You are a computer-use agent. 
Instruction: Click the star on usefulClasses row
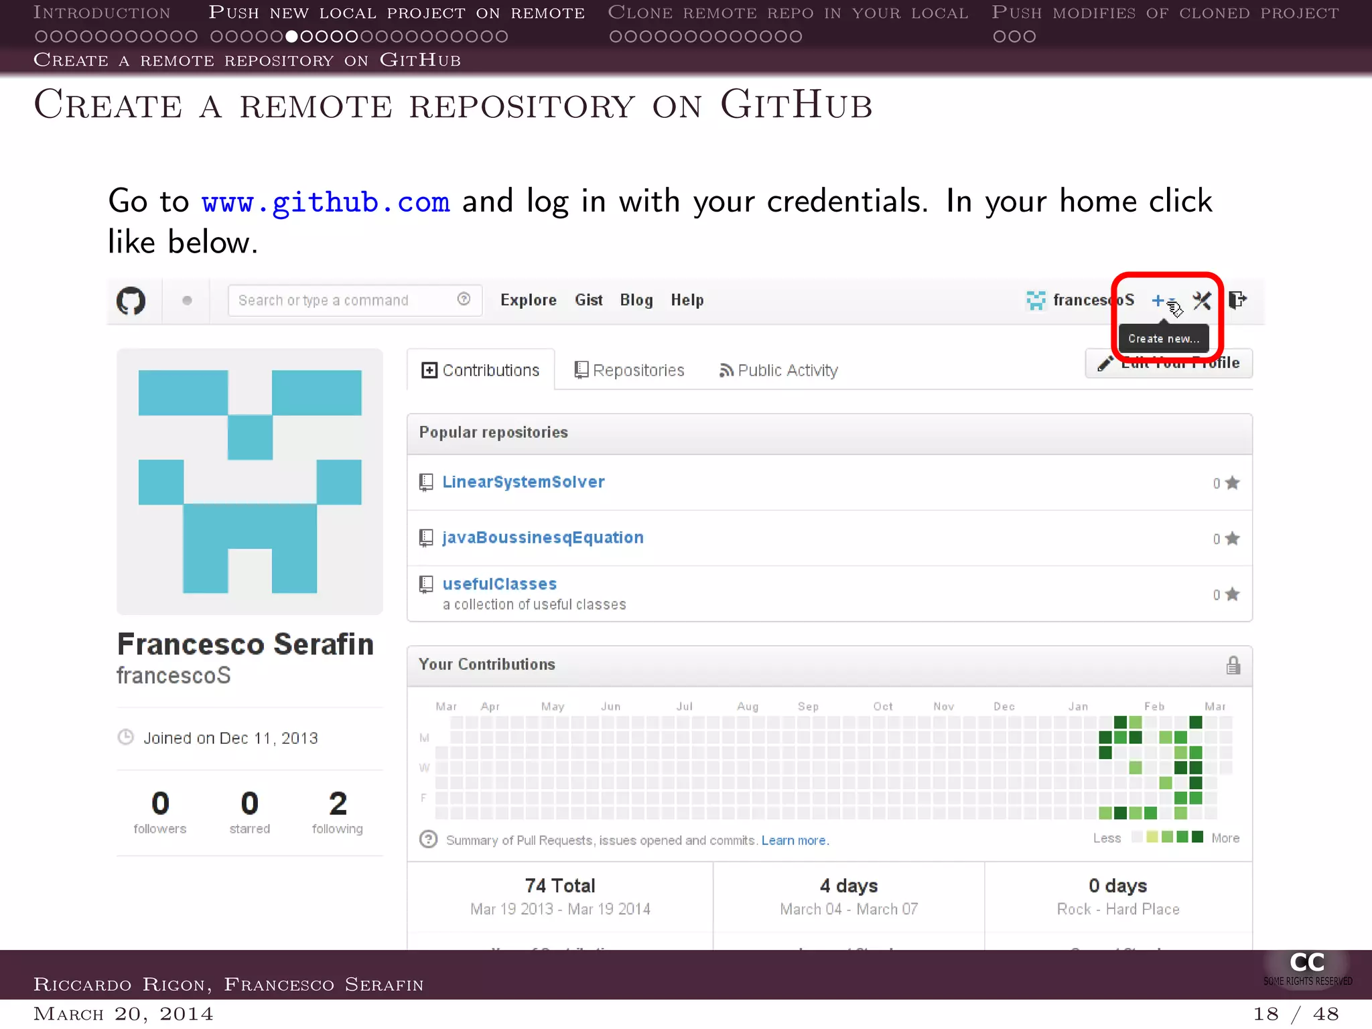pyautogui.click(x=1233, y=594)
